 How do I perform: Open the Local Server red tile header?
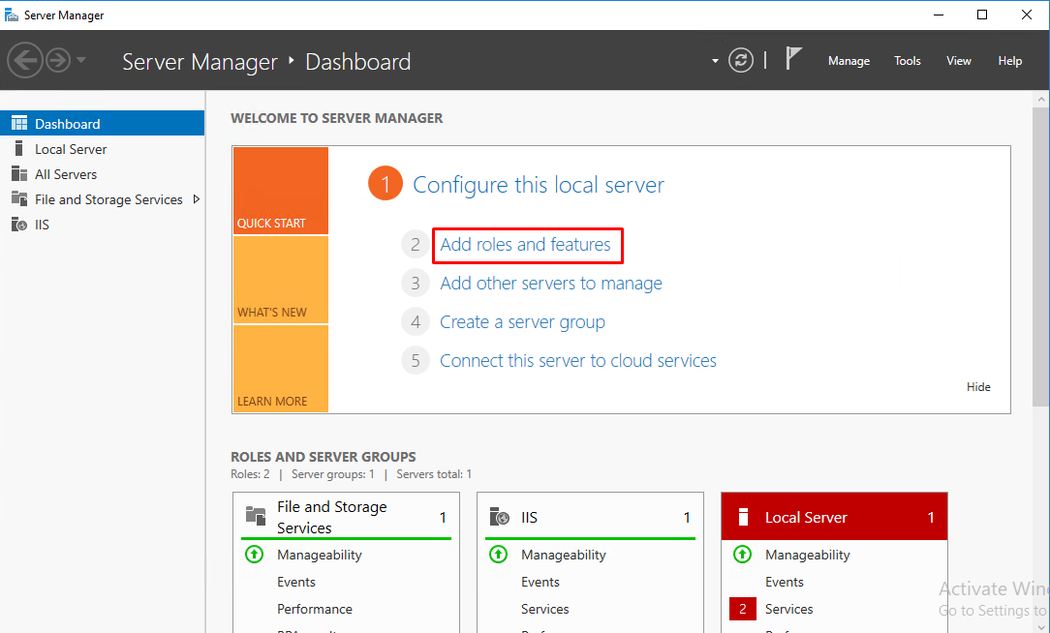(x=834, y=517)
